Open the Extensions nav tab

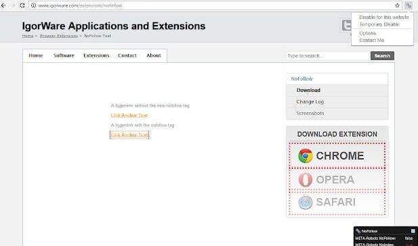pos(96,55)
